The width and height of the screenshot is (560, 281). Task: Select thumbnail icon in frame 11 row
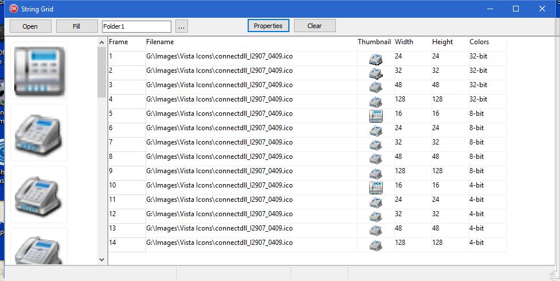pos(375,202)
